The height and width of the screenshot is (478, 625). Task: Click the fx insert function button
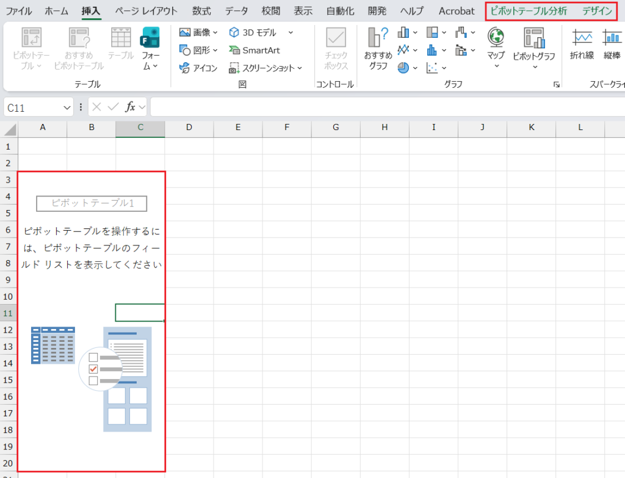[130, 107]
